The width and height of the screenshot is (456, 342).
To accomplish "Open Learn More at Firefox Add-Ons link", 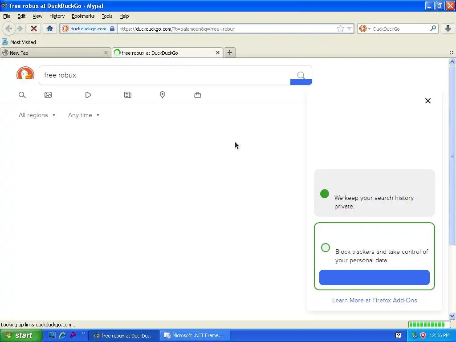I will click(x=375, y=301).
